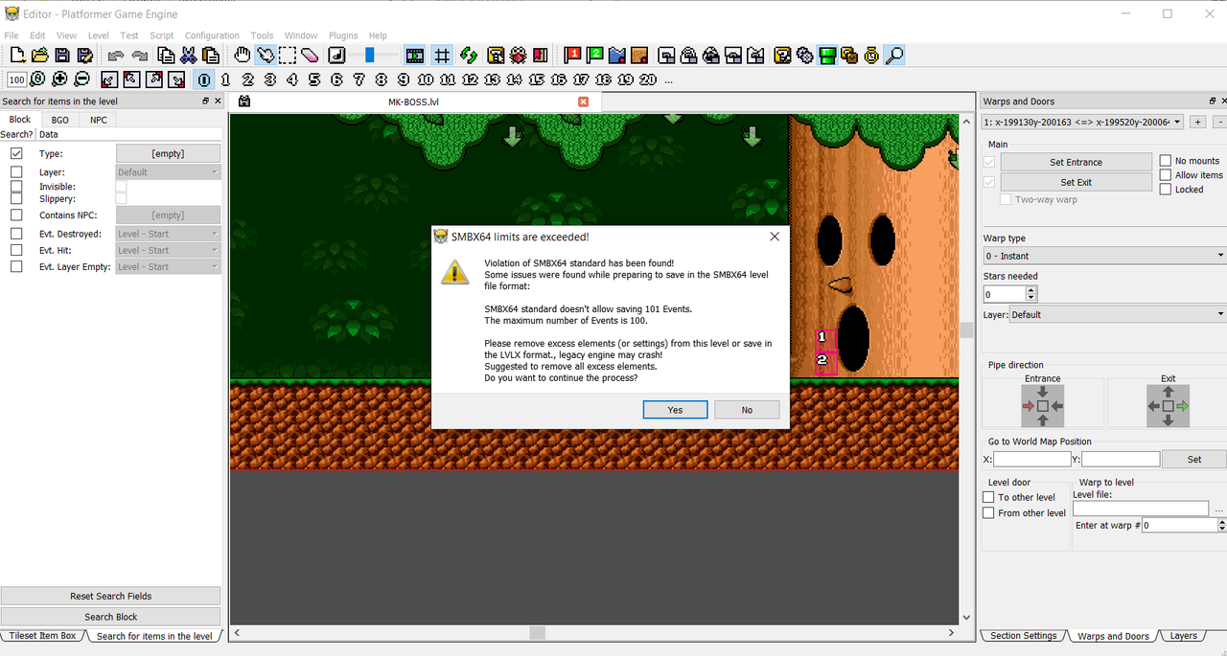This screenshot has height=656, width=1227.
Task: Click the Reset Search Fields button
Action: click(x=110, y=596)
